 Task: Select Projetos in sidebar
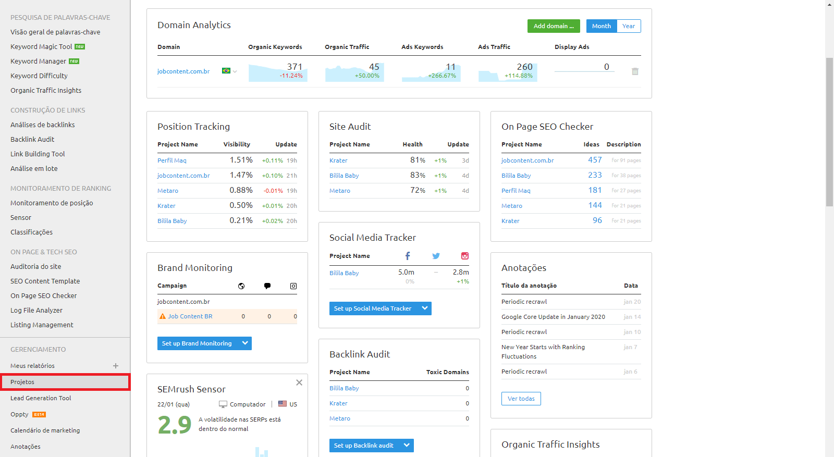click(x=65, y=382)
